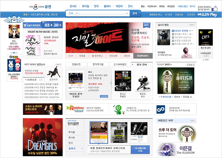The width and height of the screenshot is (222, 158).
Task: Click the Facebook thumbs-up like icon
Action: [x=215, y=8]
